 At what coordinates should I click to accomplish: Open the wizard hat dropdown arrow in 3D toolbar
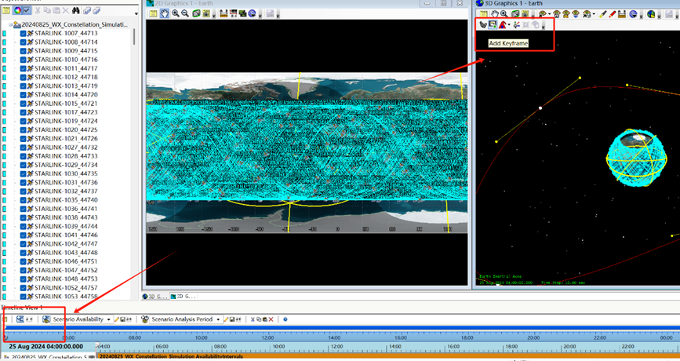[509, 25]
